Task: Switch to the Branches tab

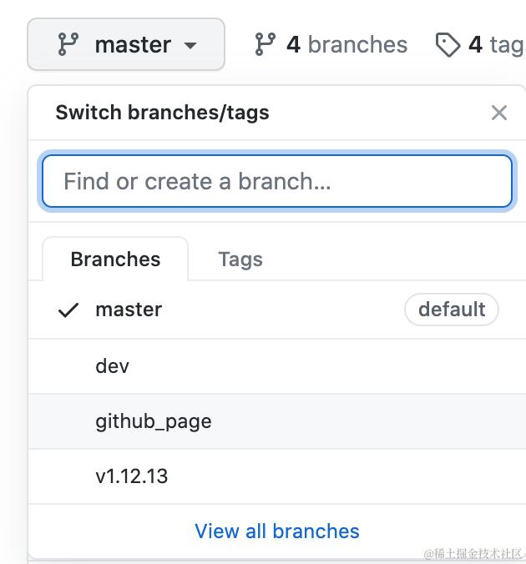Action: coord(115,259)
